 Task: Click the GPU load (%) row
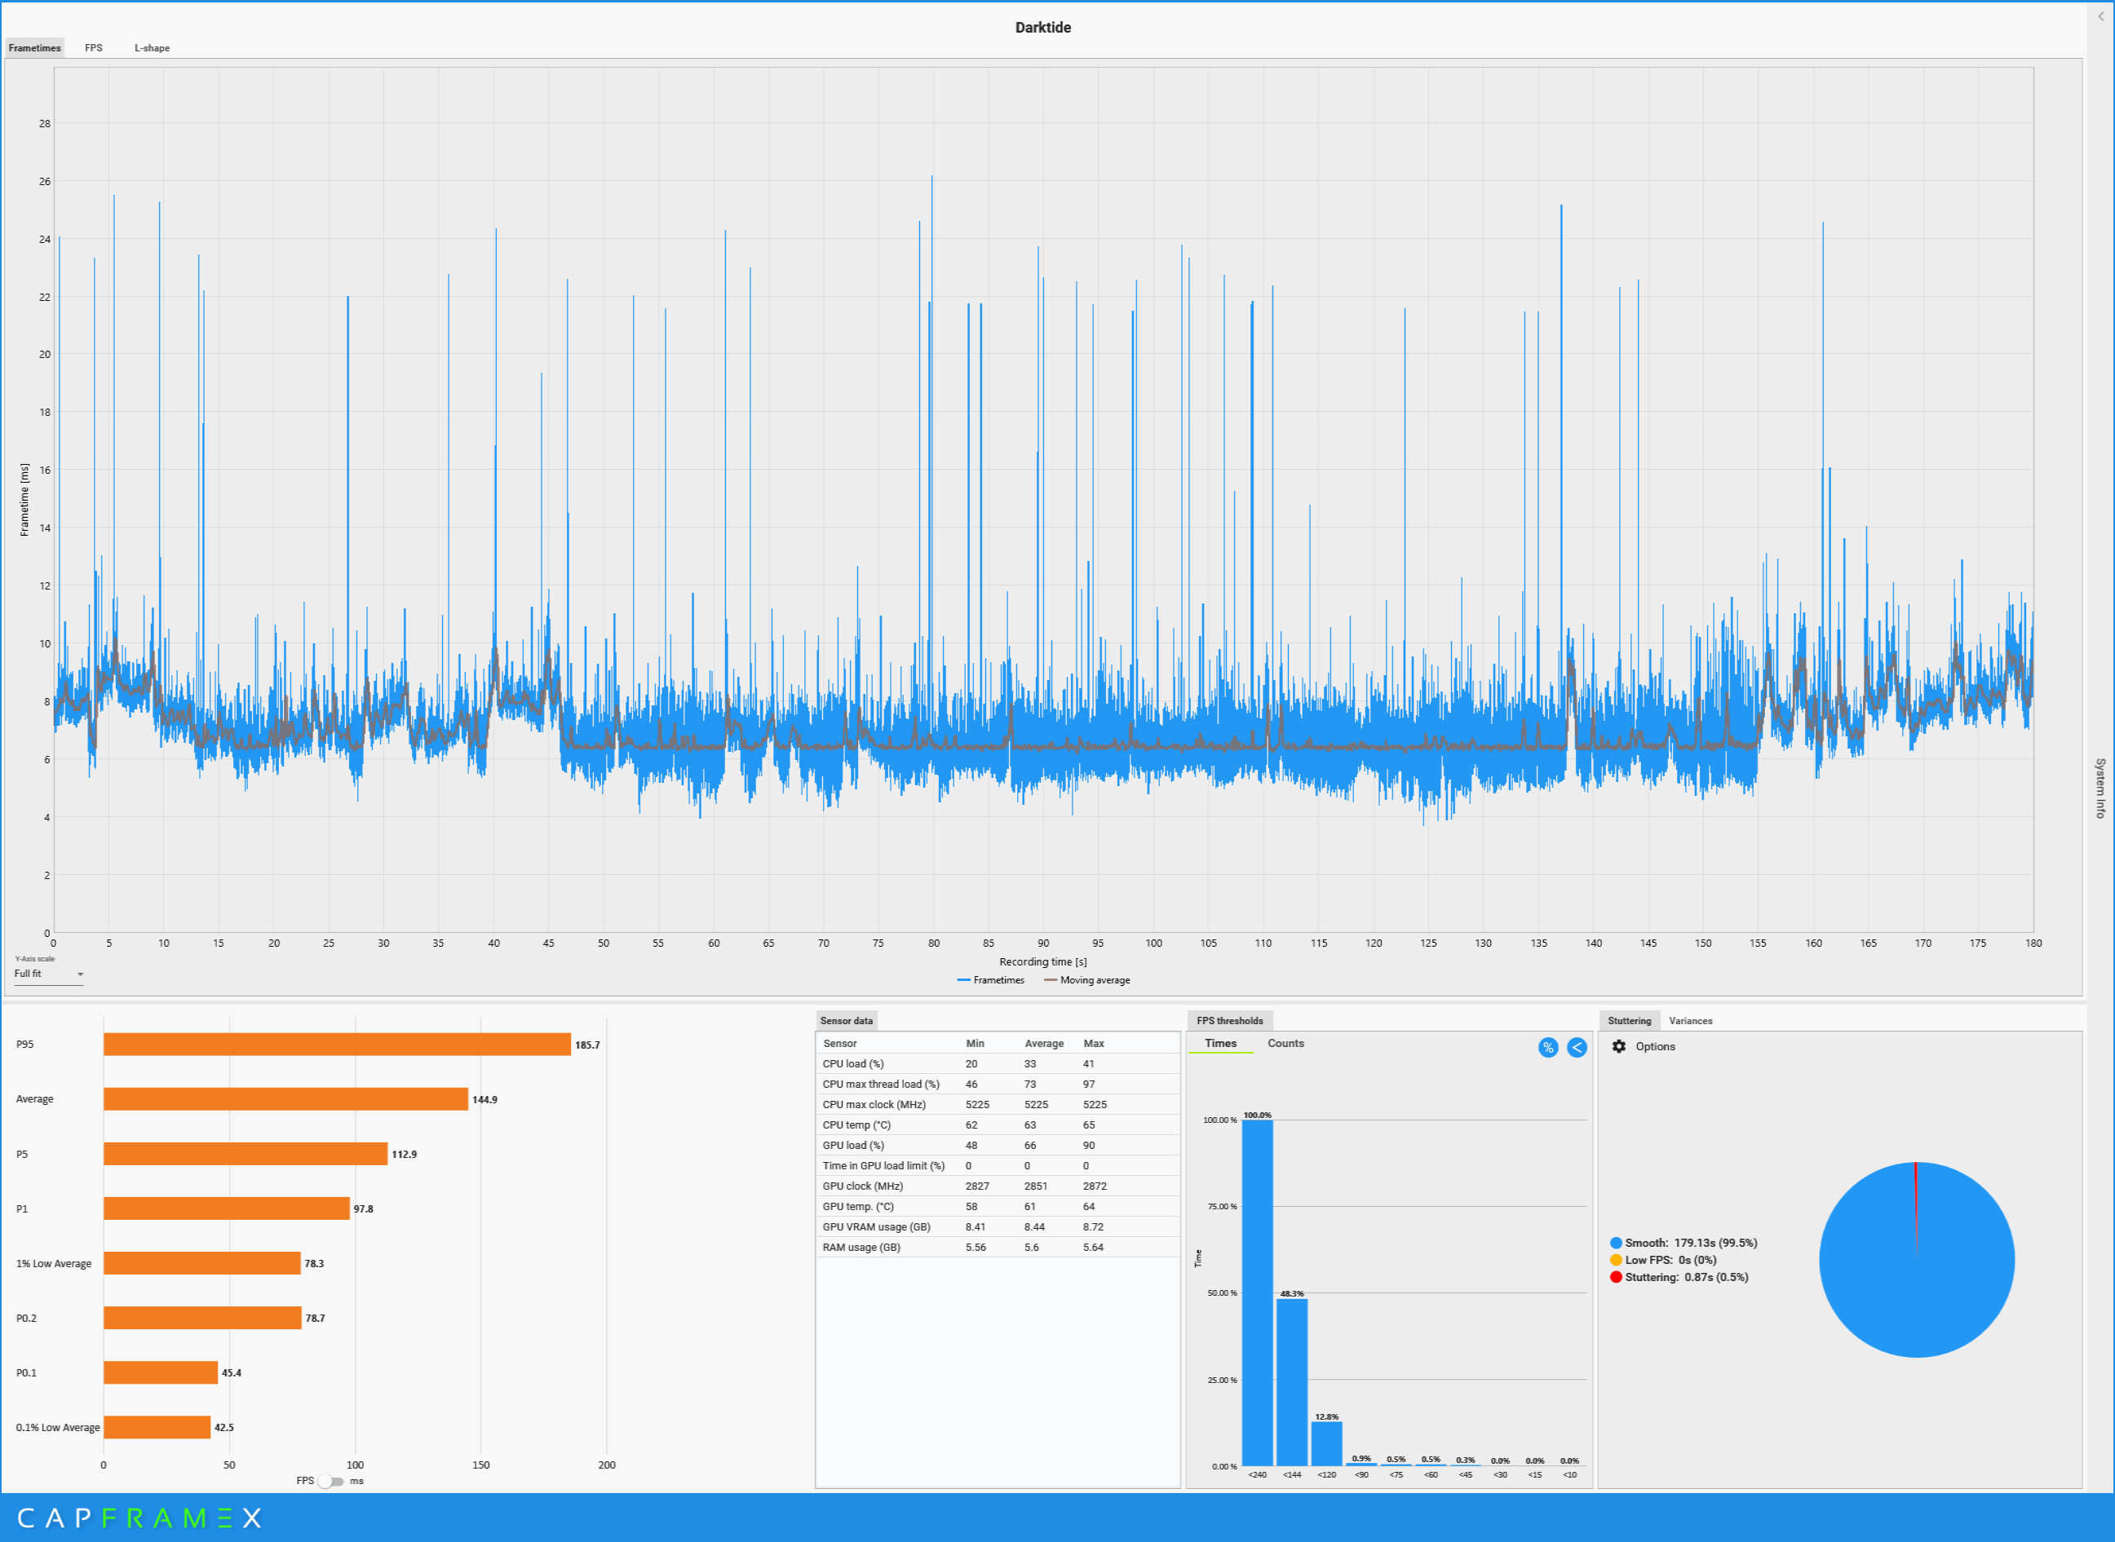coord(998,1146)
